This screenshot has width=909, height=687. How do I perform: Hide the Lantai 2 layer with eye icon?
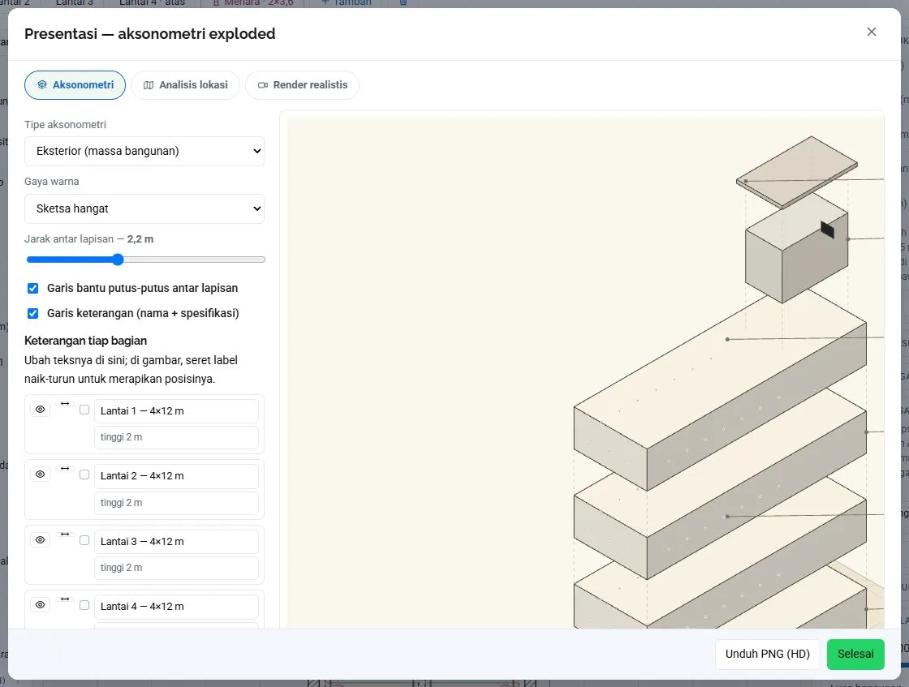[x=40, y=474]
